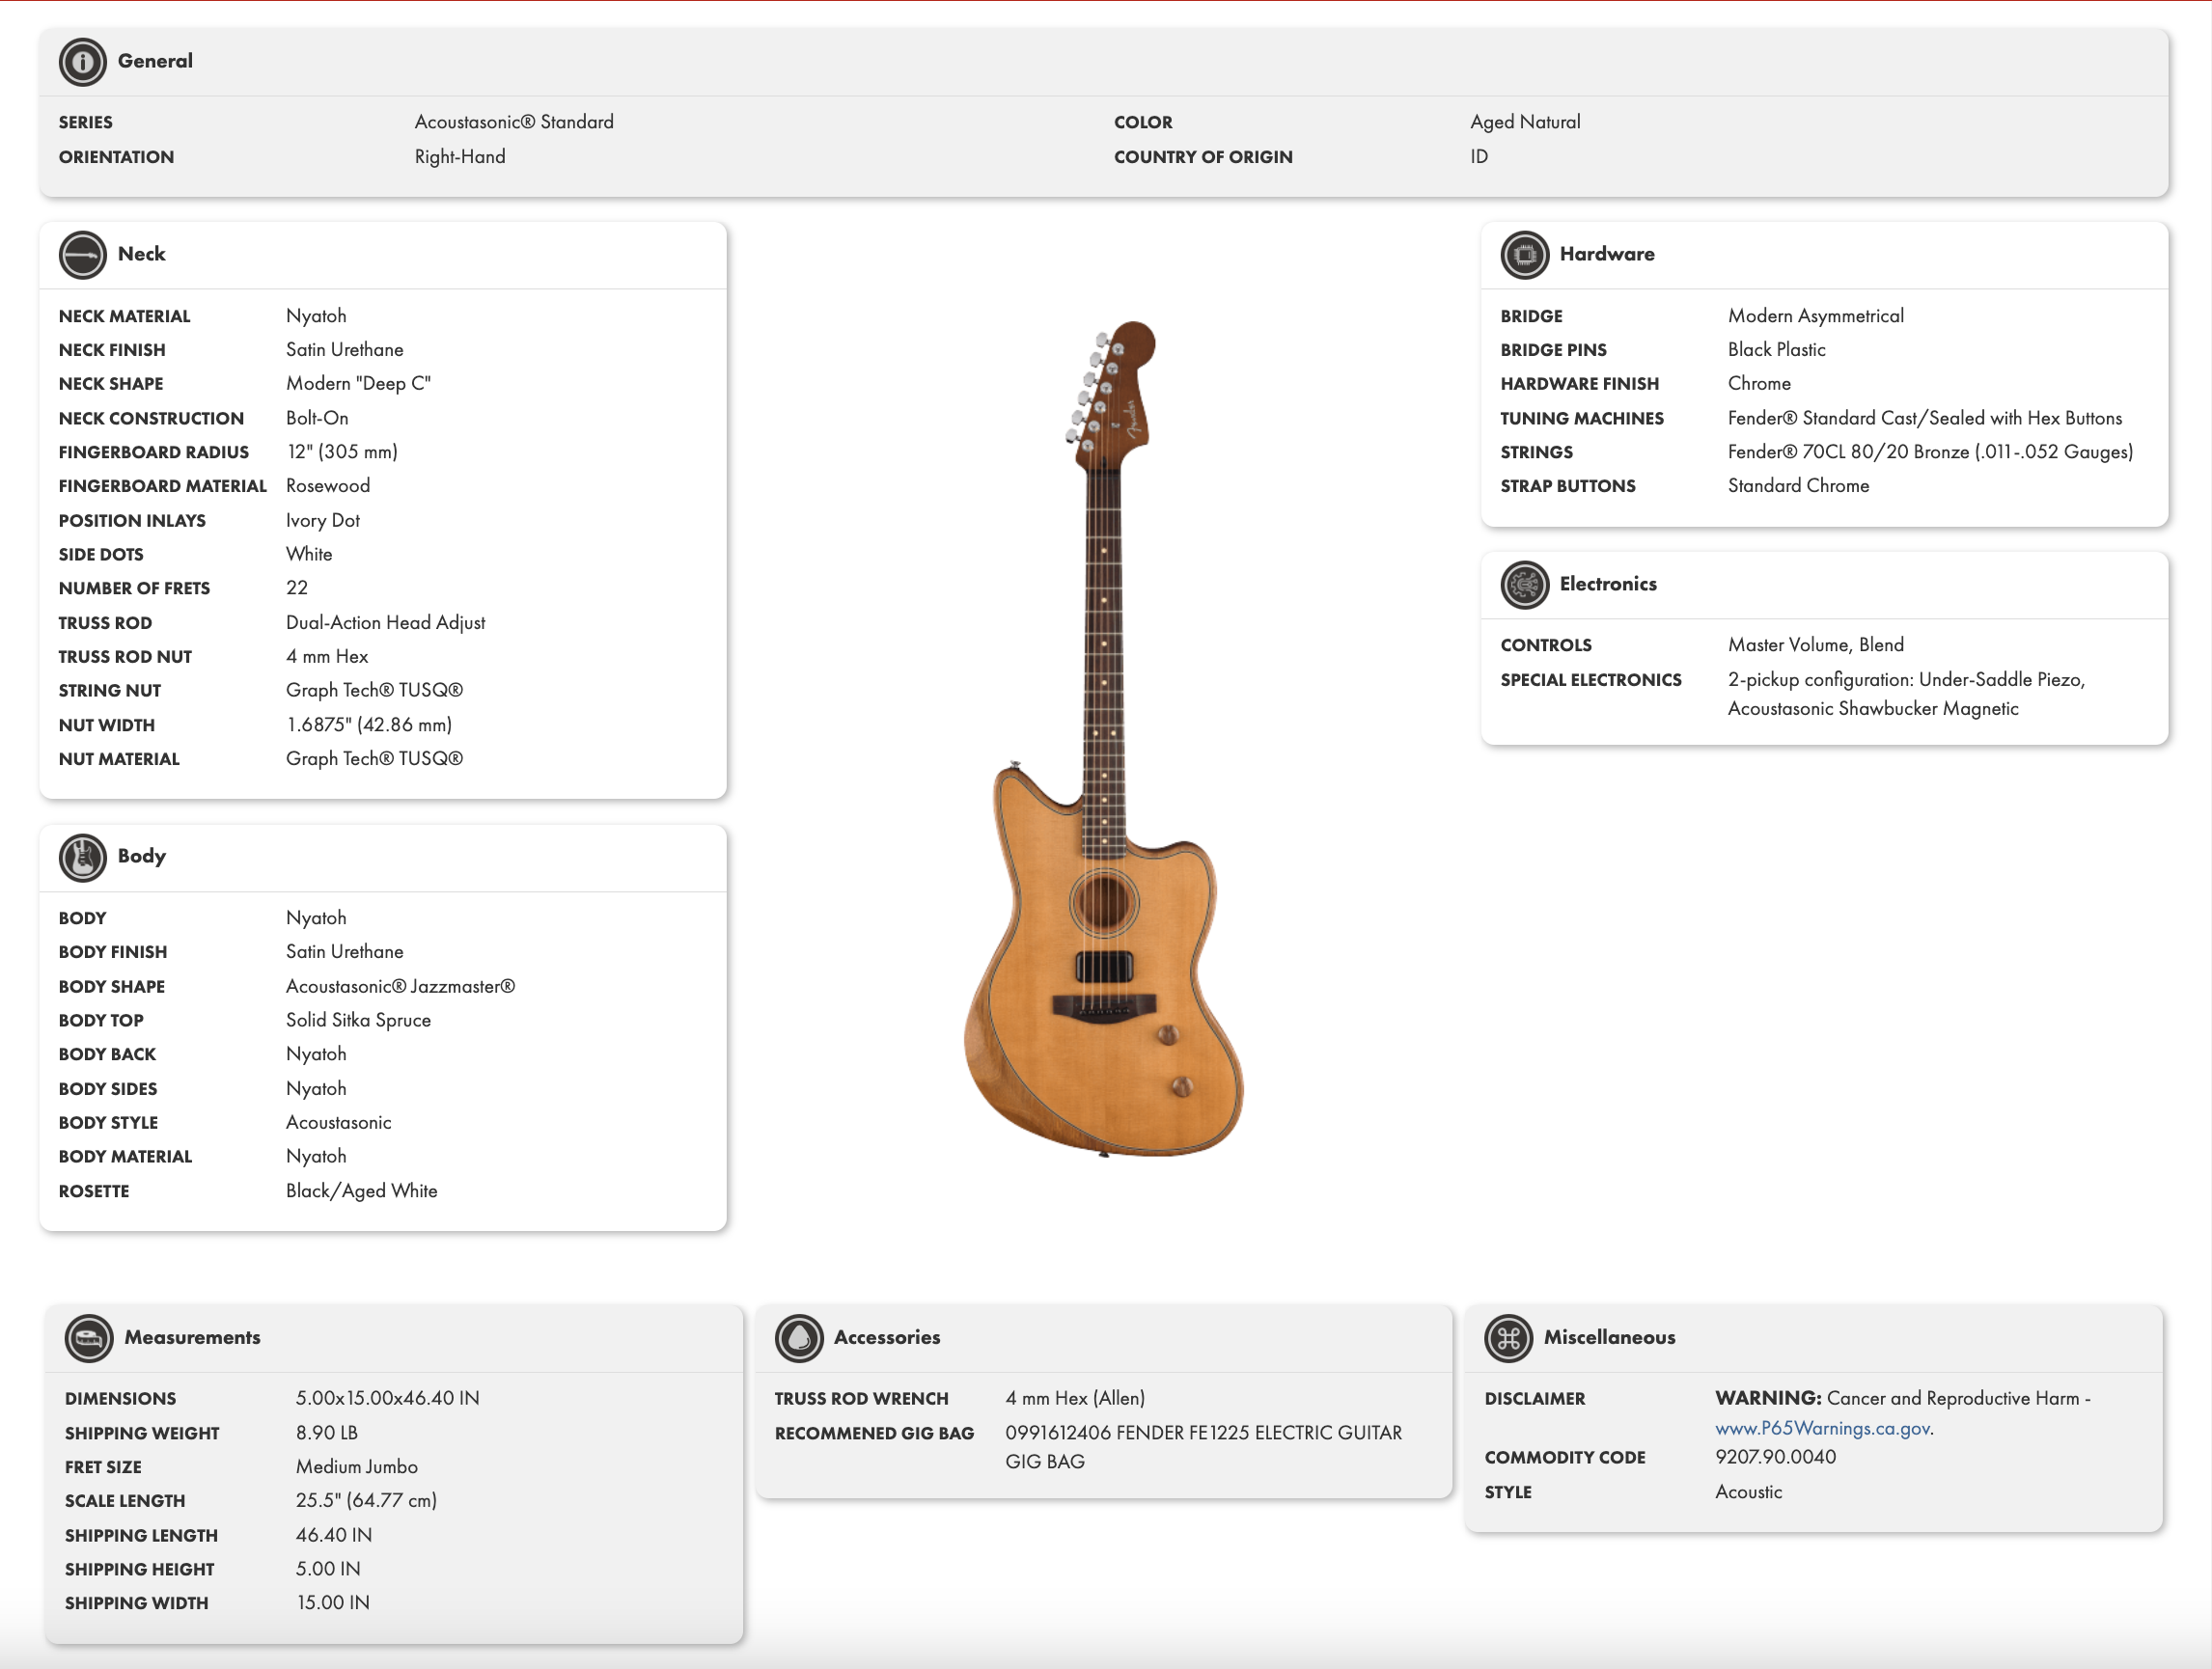The height and width of the screenshot is (1669, 2212).
Task: Click the Neck section headstock icon
Action: 83,254
